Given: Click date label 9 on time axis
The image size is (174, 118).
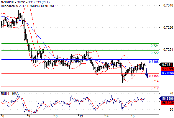Looking at the screenshot, I should [x=29, y=116].
